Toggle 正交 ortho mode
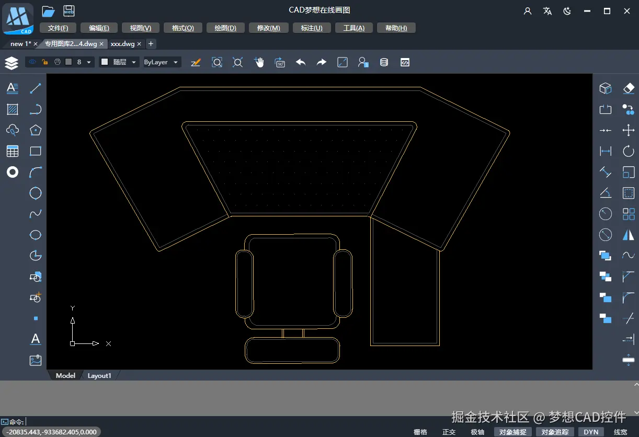This screenshot has width=639, height=437. point(449,432)
